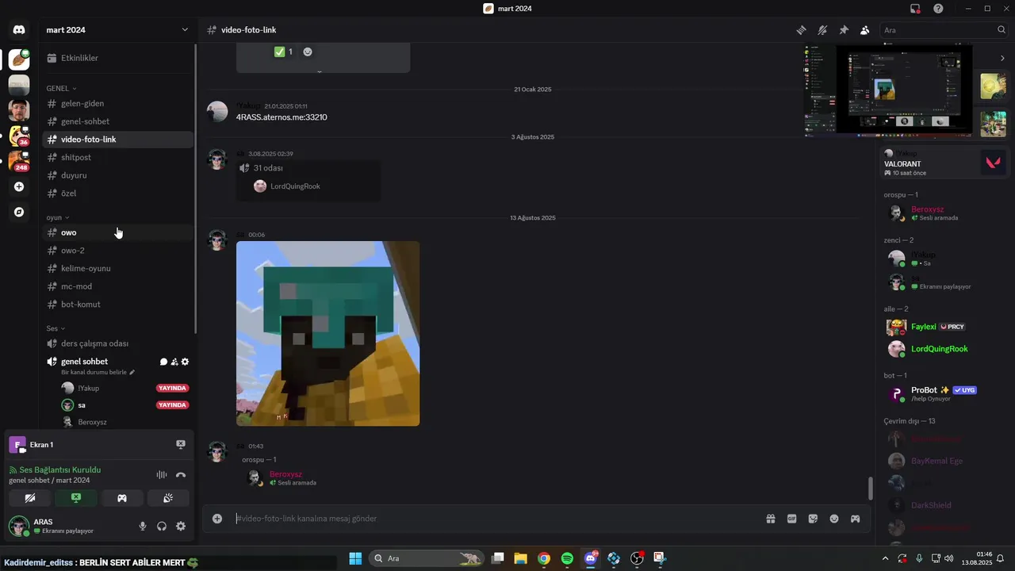Image resolution: width=1015 pixels, height=571 pixels.
Task: Click YAYINDA badge next to sa
Action: (172, 405)
